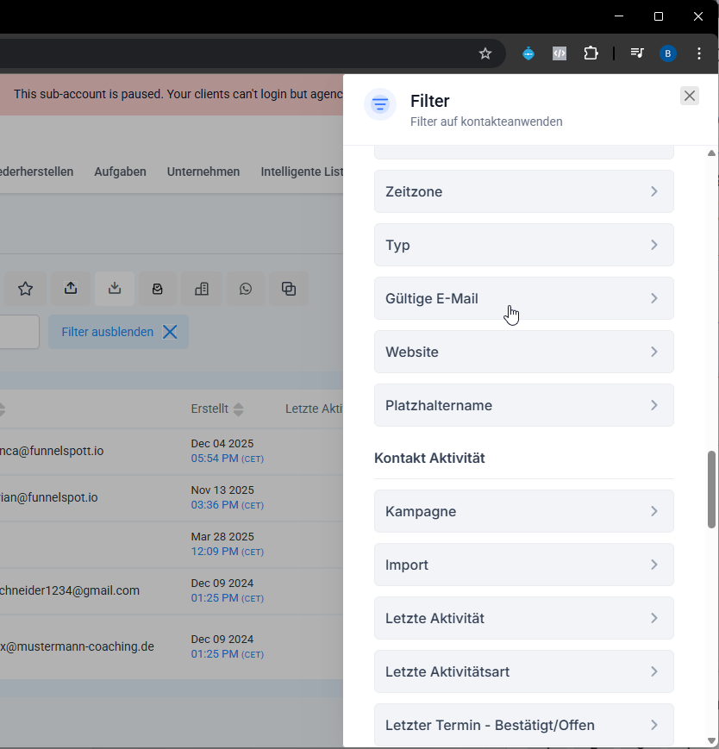Expand the Kampagne filter

(x=524, y=512)
